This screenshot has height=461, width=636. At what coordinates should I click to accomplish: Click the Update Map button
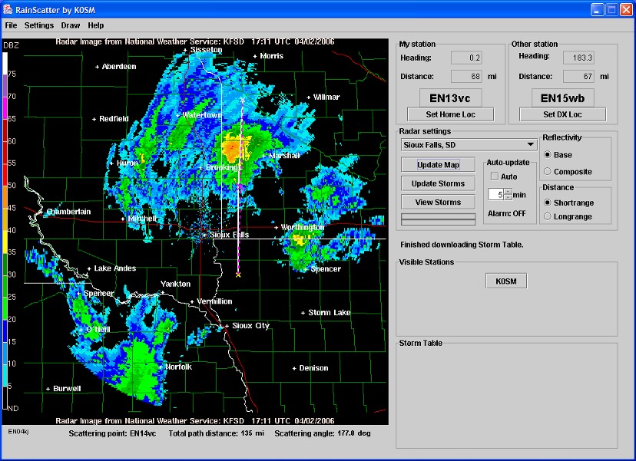point(438,165)
